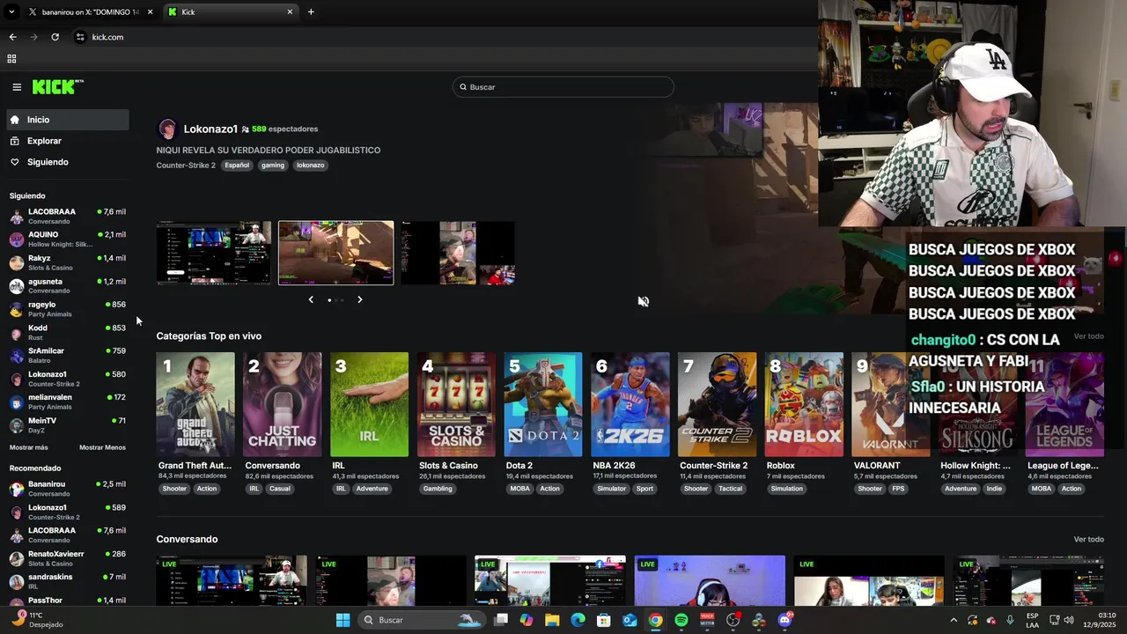The width and height of the screenshot is (1127, 634).
Task: Open Windows Start menu
Action: [343, 620]
